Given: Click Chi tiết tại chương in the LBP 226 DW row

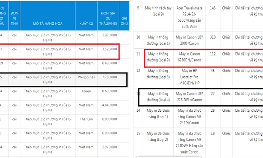Looking at the screenshot, I should (x=249, y=94).
